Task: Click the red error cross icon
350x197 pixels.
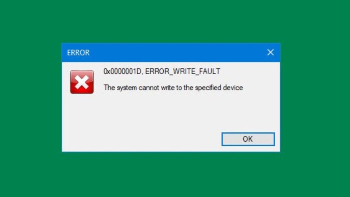Action: (82, 82)
